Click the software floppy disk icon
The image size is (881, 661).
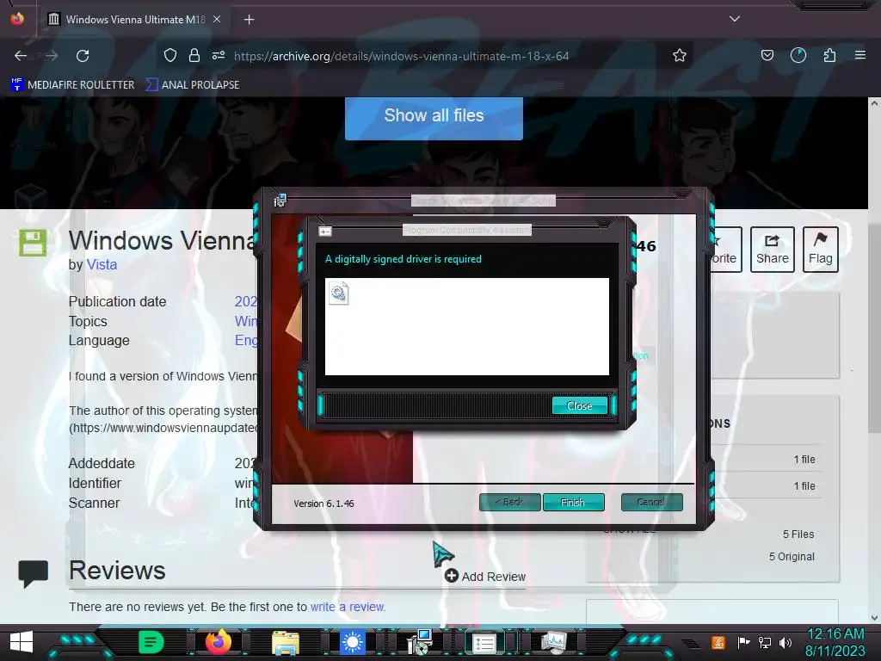[x=33, y=243]
